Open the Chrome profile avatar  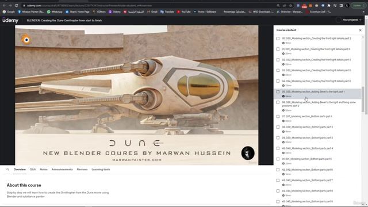(347, 5)
